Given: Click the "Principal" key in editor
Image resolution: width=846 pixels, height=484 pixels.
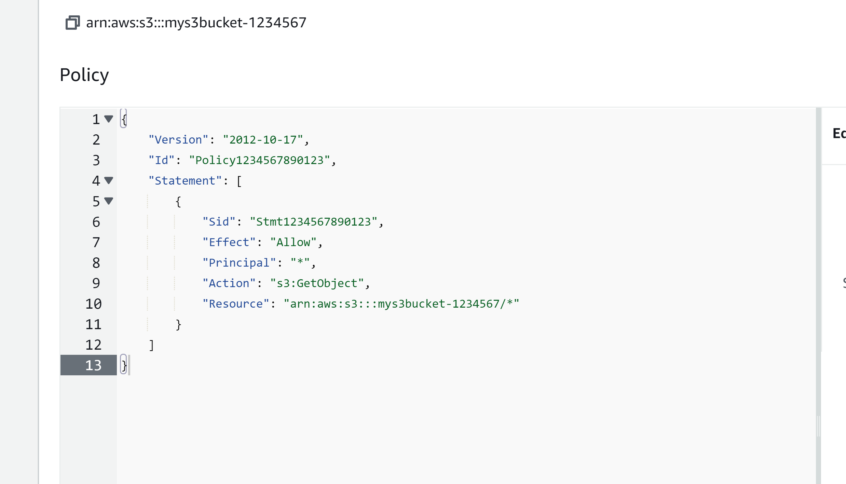Looking at the screenshot, I should [239, 263].
